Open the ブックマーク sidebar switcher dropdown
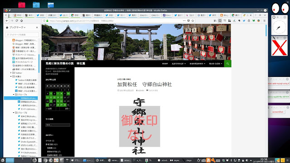290x163 pixels. (17, 27)
